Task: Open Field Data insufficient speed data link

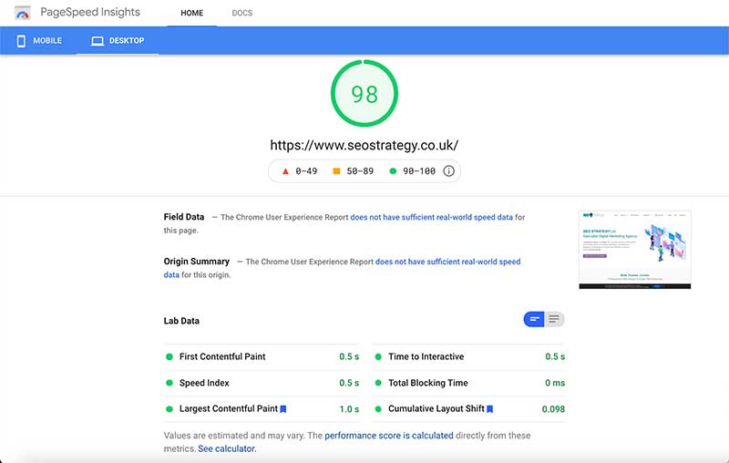Action: 431,217
